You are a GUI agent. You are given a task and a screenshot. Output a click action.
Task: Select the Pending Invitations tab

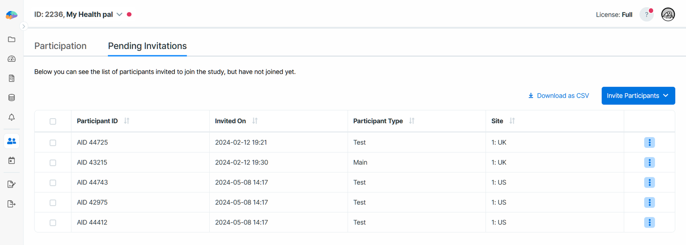click(x=148, y=46)
